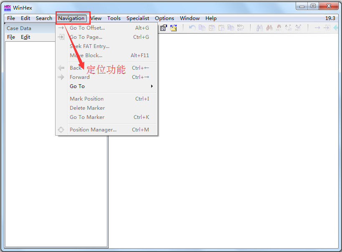Click the Write Clipboard toolbar icon

[231, 28]
